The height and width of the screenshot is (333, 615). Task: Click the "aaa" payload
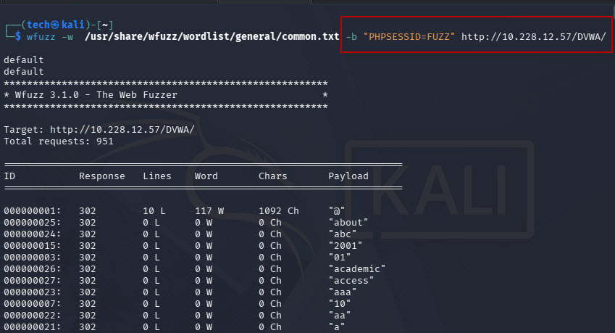click(x=343, y=292)
